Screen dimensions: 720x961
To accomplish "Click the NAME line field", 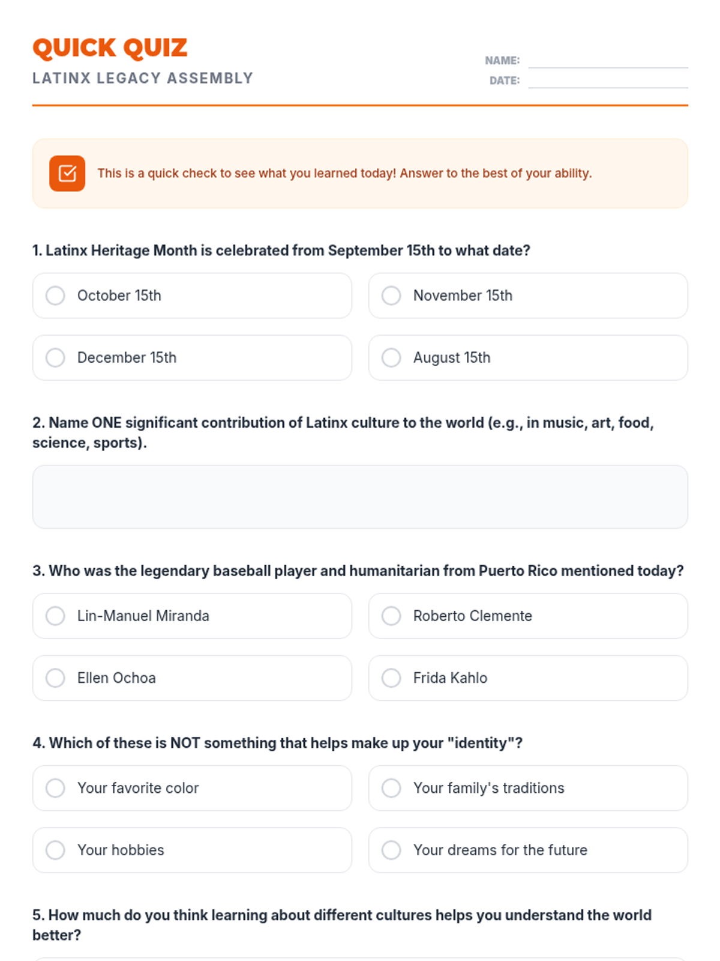I will tap(607, 61).
